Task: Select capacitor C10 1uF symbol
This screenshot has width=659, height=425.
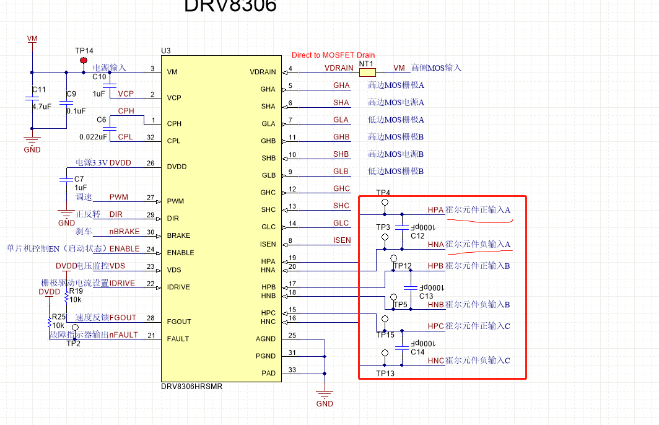Action: (110, 85)
